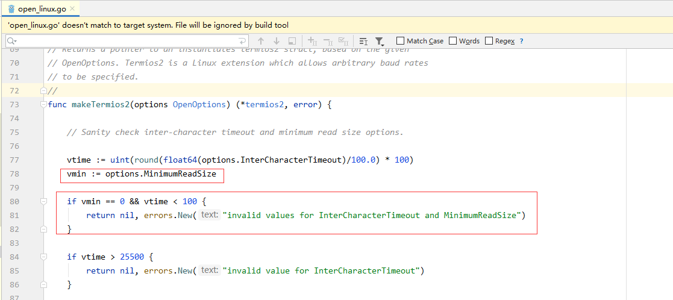Image resolution: width=673 pixels, height=300 pixels.
Task: Go to previous occurrence up arrow
Action: tap(260, 41)
